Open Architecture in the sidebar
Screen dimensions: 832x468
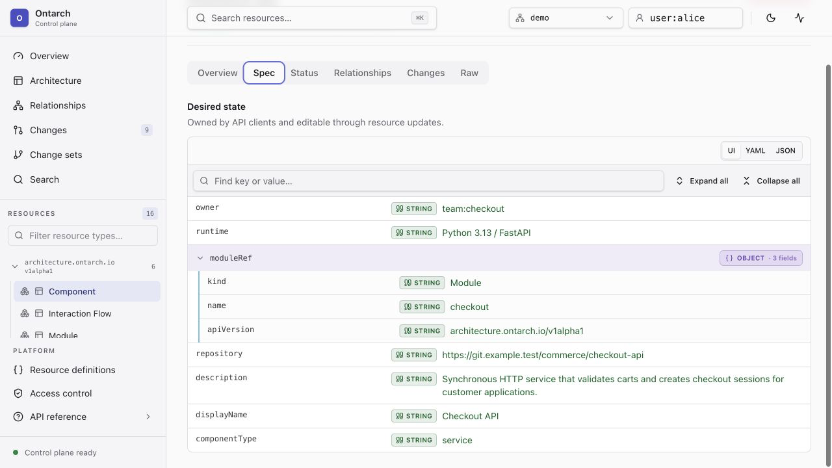click(83, 81)
